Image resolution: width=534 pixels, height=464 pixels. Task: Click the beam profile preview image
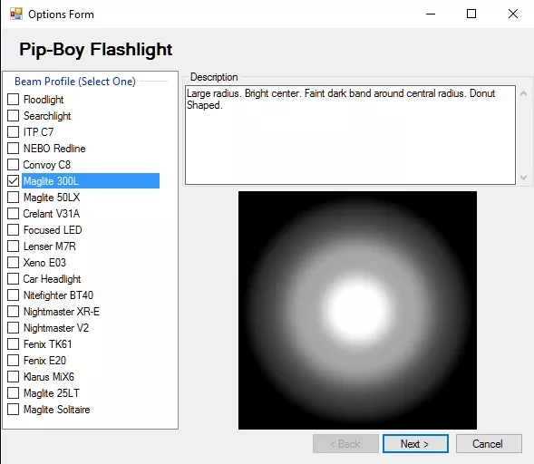357,310
